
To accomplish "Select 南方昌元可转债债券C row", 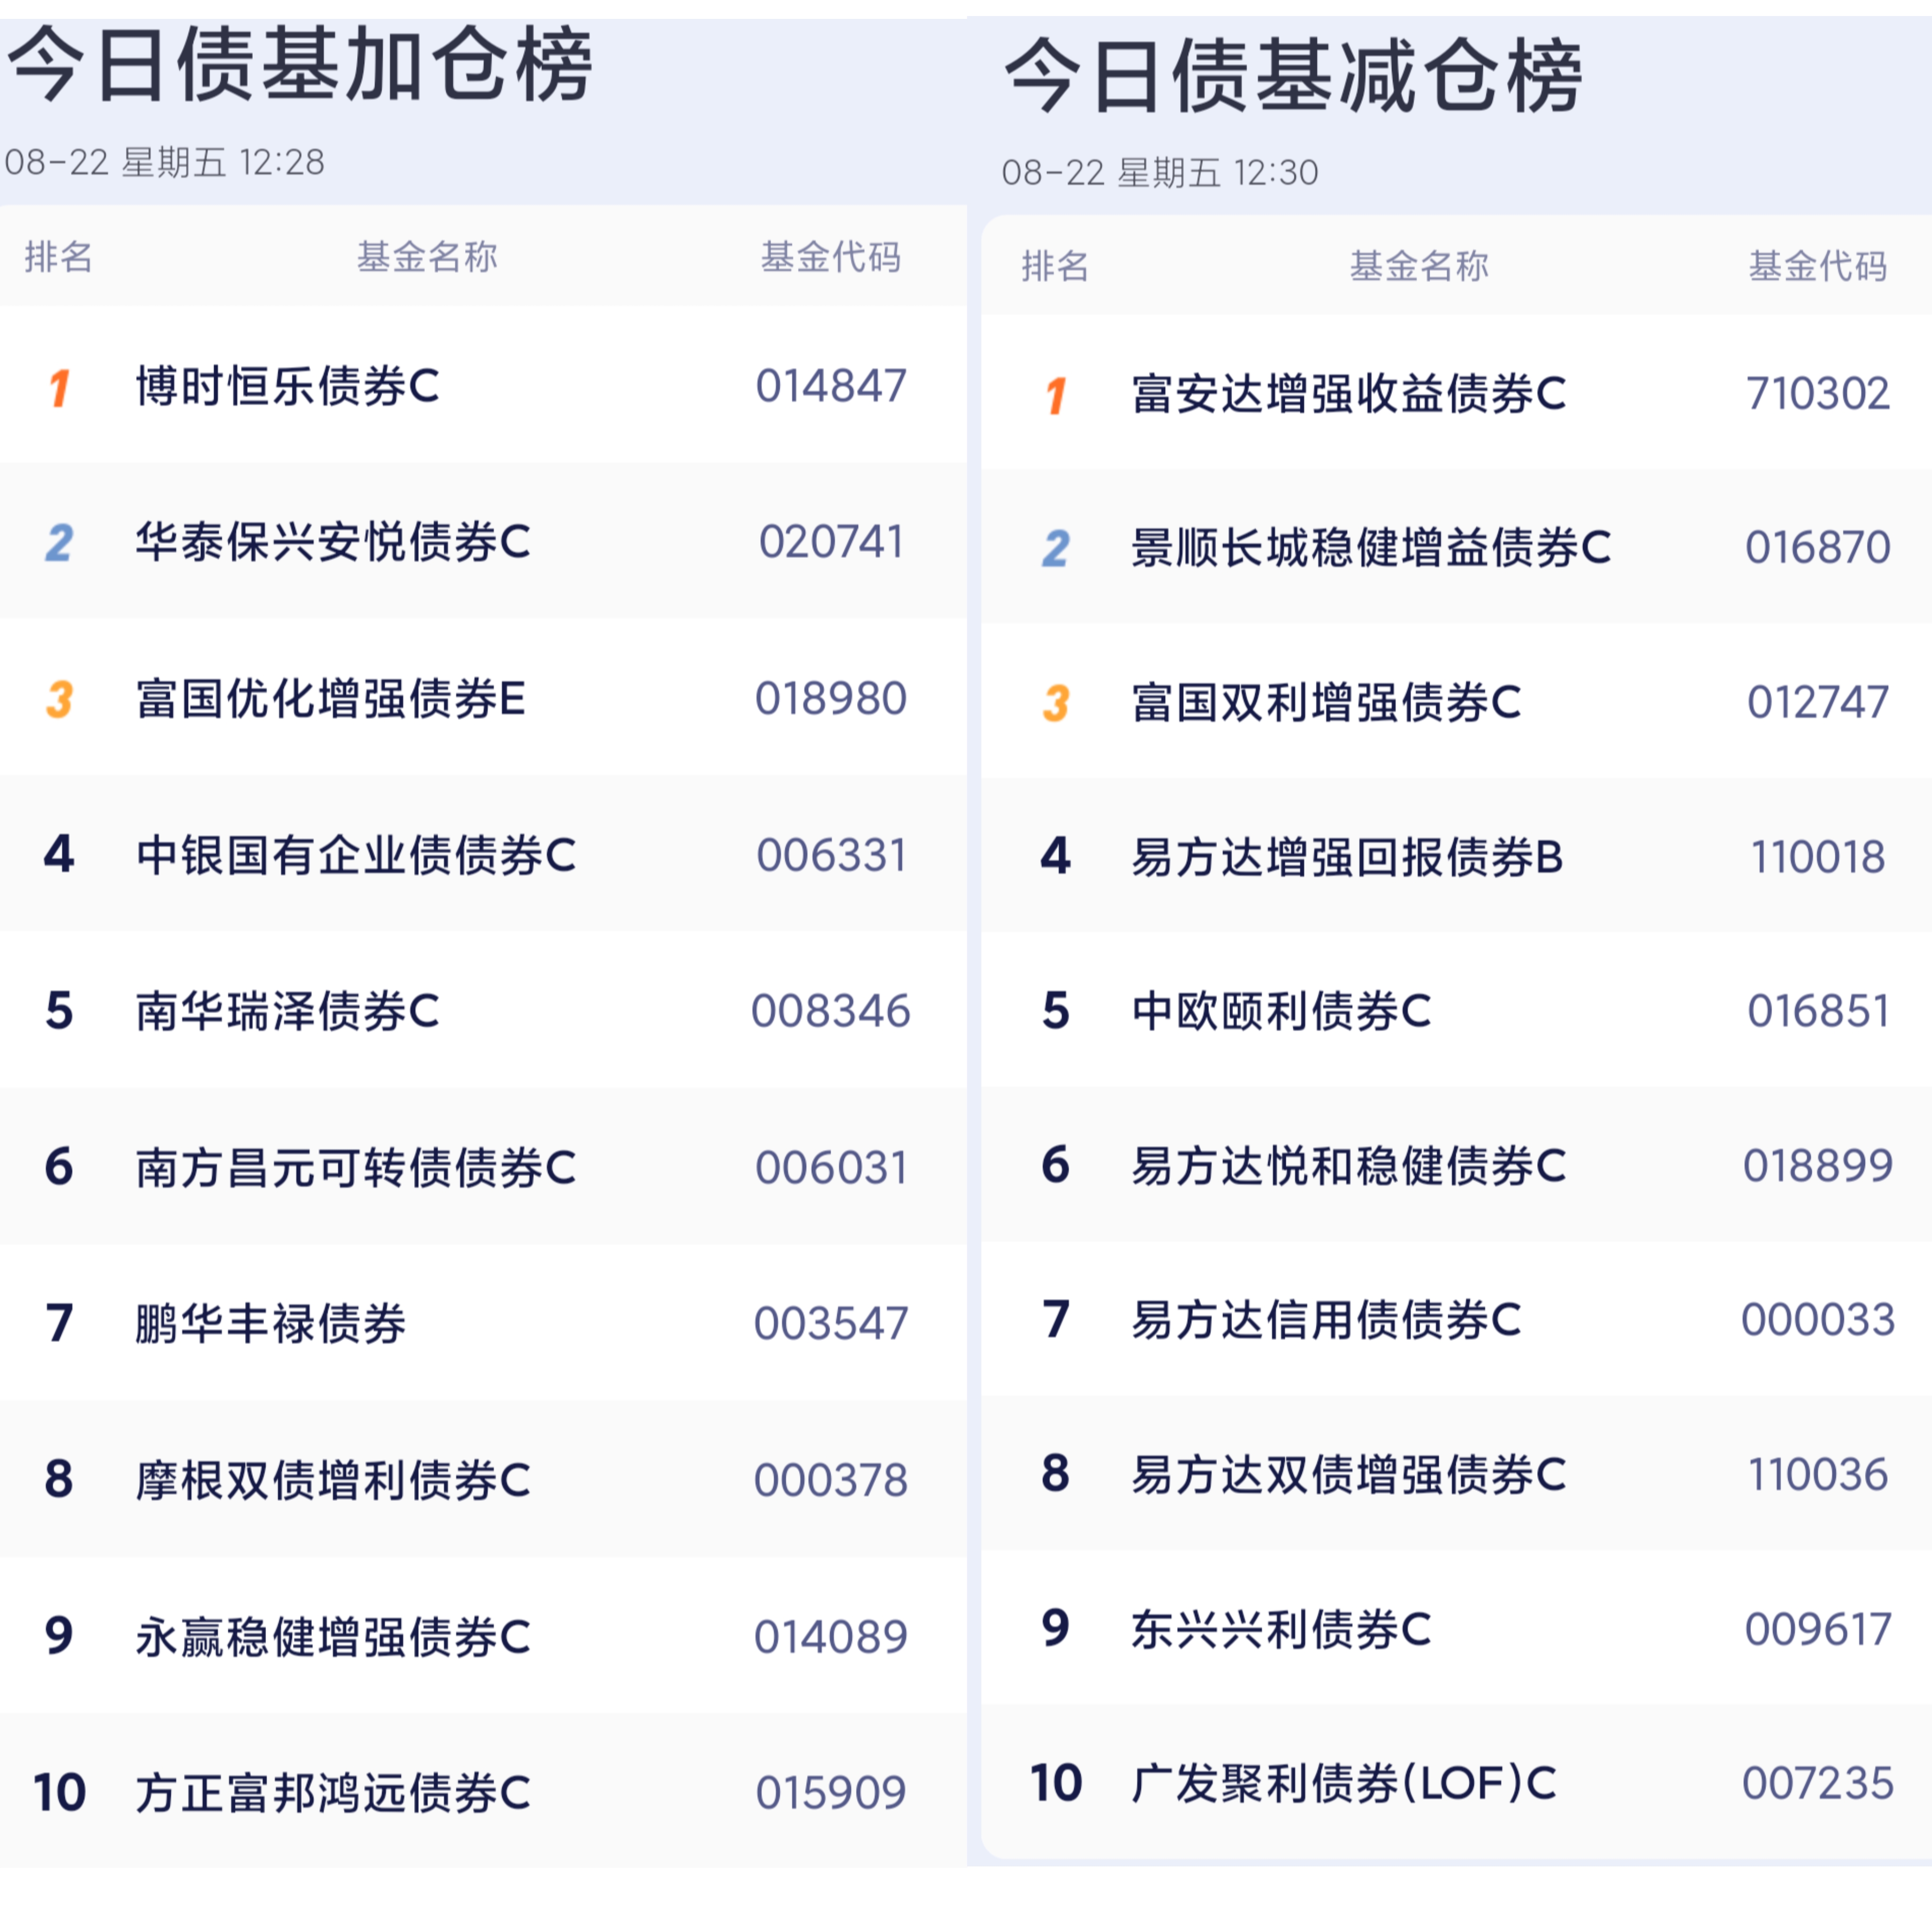I will click(x=483, y=1167).
